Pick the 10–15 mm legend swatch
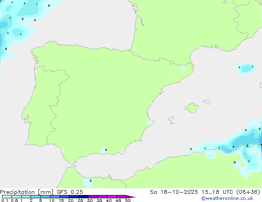 pyautogui.click(x=55, y=197)
